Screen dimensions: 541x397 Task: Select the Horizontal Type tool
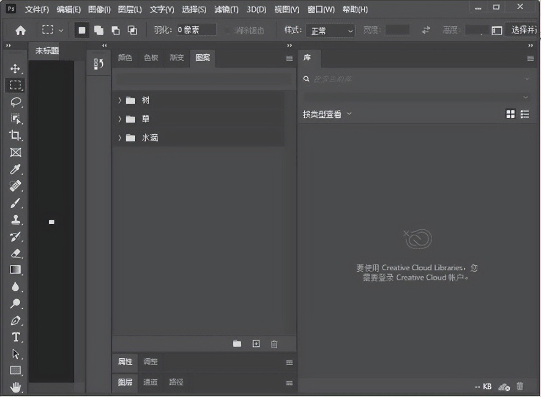(15, 337)
